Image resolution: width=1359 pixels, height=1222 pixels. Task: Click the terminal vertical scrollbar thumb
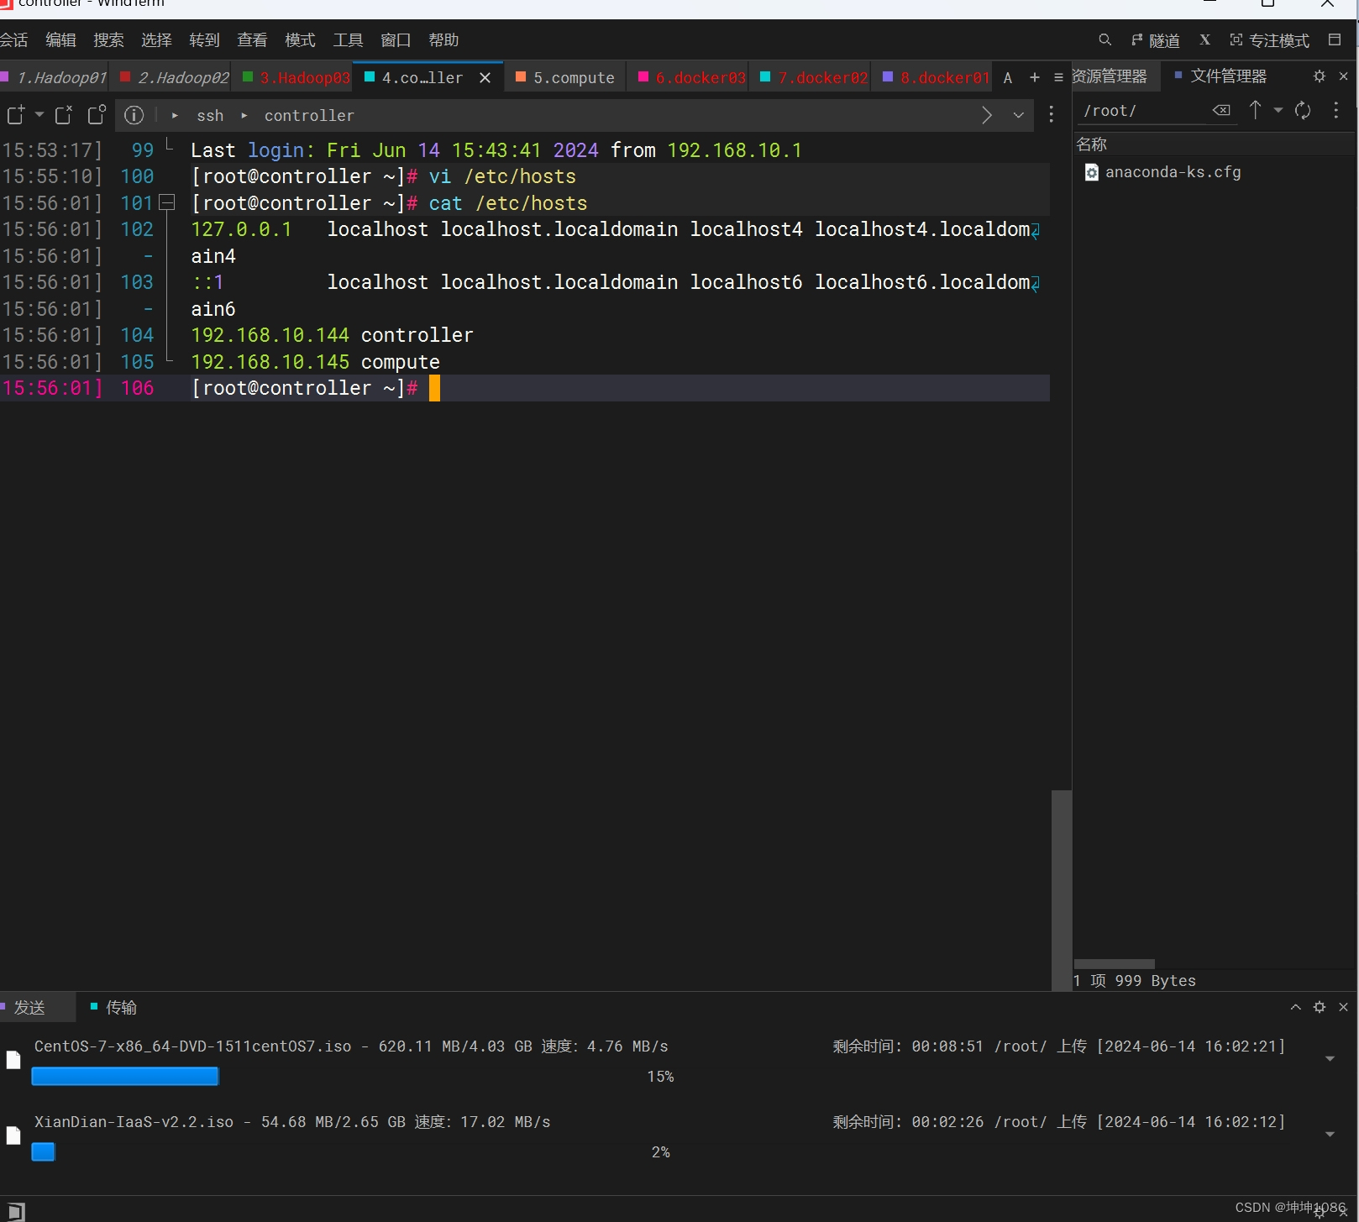(1062, 890)
